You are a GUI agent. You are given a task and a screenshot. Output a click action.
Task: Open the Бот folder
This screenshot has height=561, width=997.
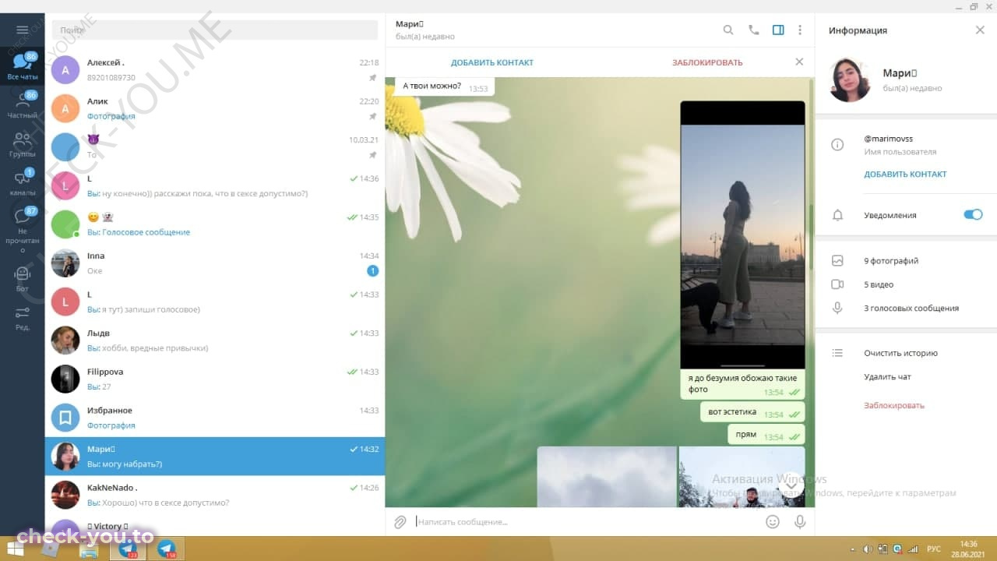[23, 278]
